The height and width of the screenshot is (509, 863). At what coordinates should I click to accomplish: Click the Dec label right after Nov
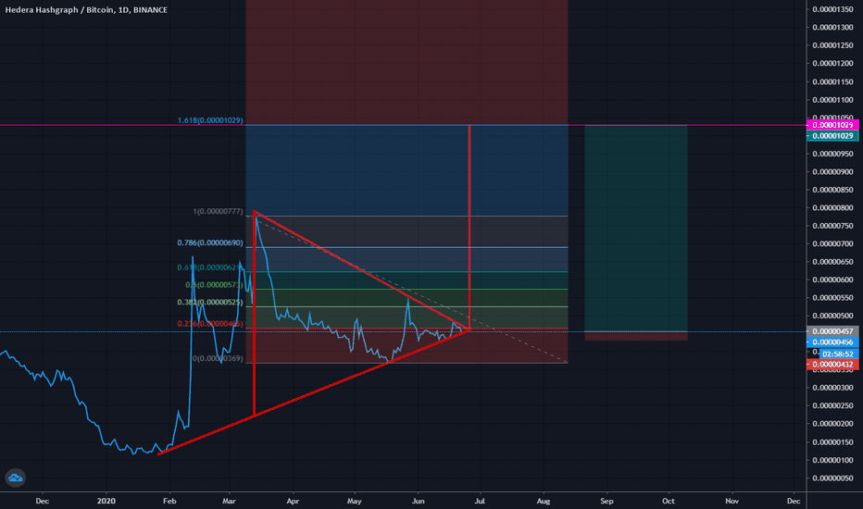[794, 501]
